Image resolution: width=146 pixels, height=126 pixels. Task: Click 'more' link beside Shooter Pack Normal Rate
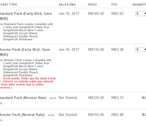coord(51,115)
